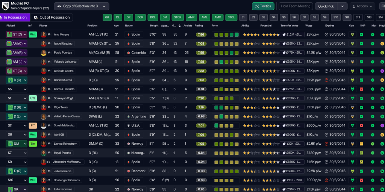Toggle Camila Paviatto's red X sharpness box

361,89
